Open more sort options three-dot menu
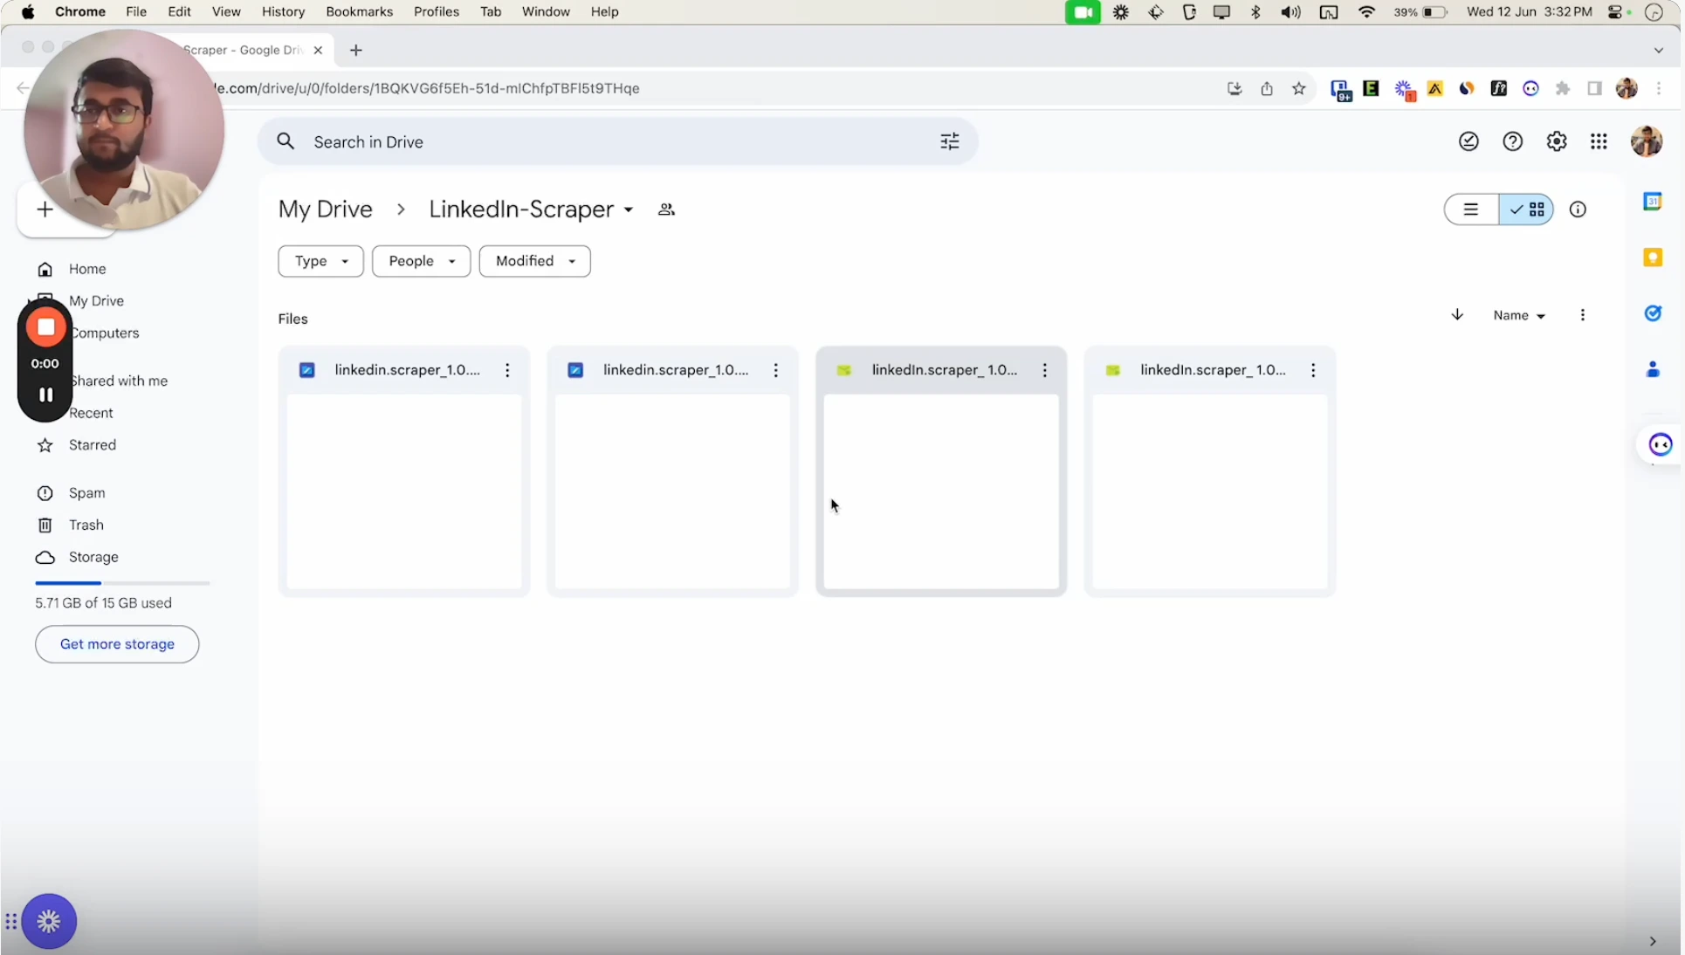Image resolution: width=1685 pixels, height=955 pixels. (1582, 315)
